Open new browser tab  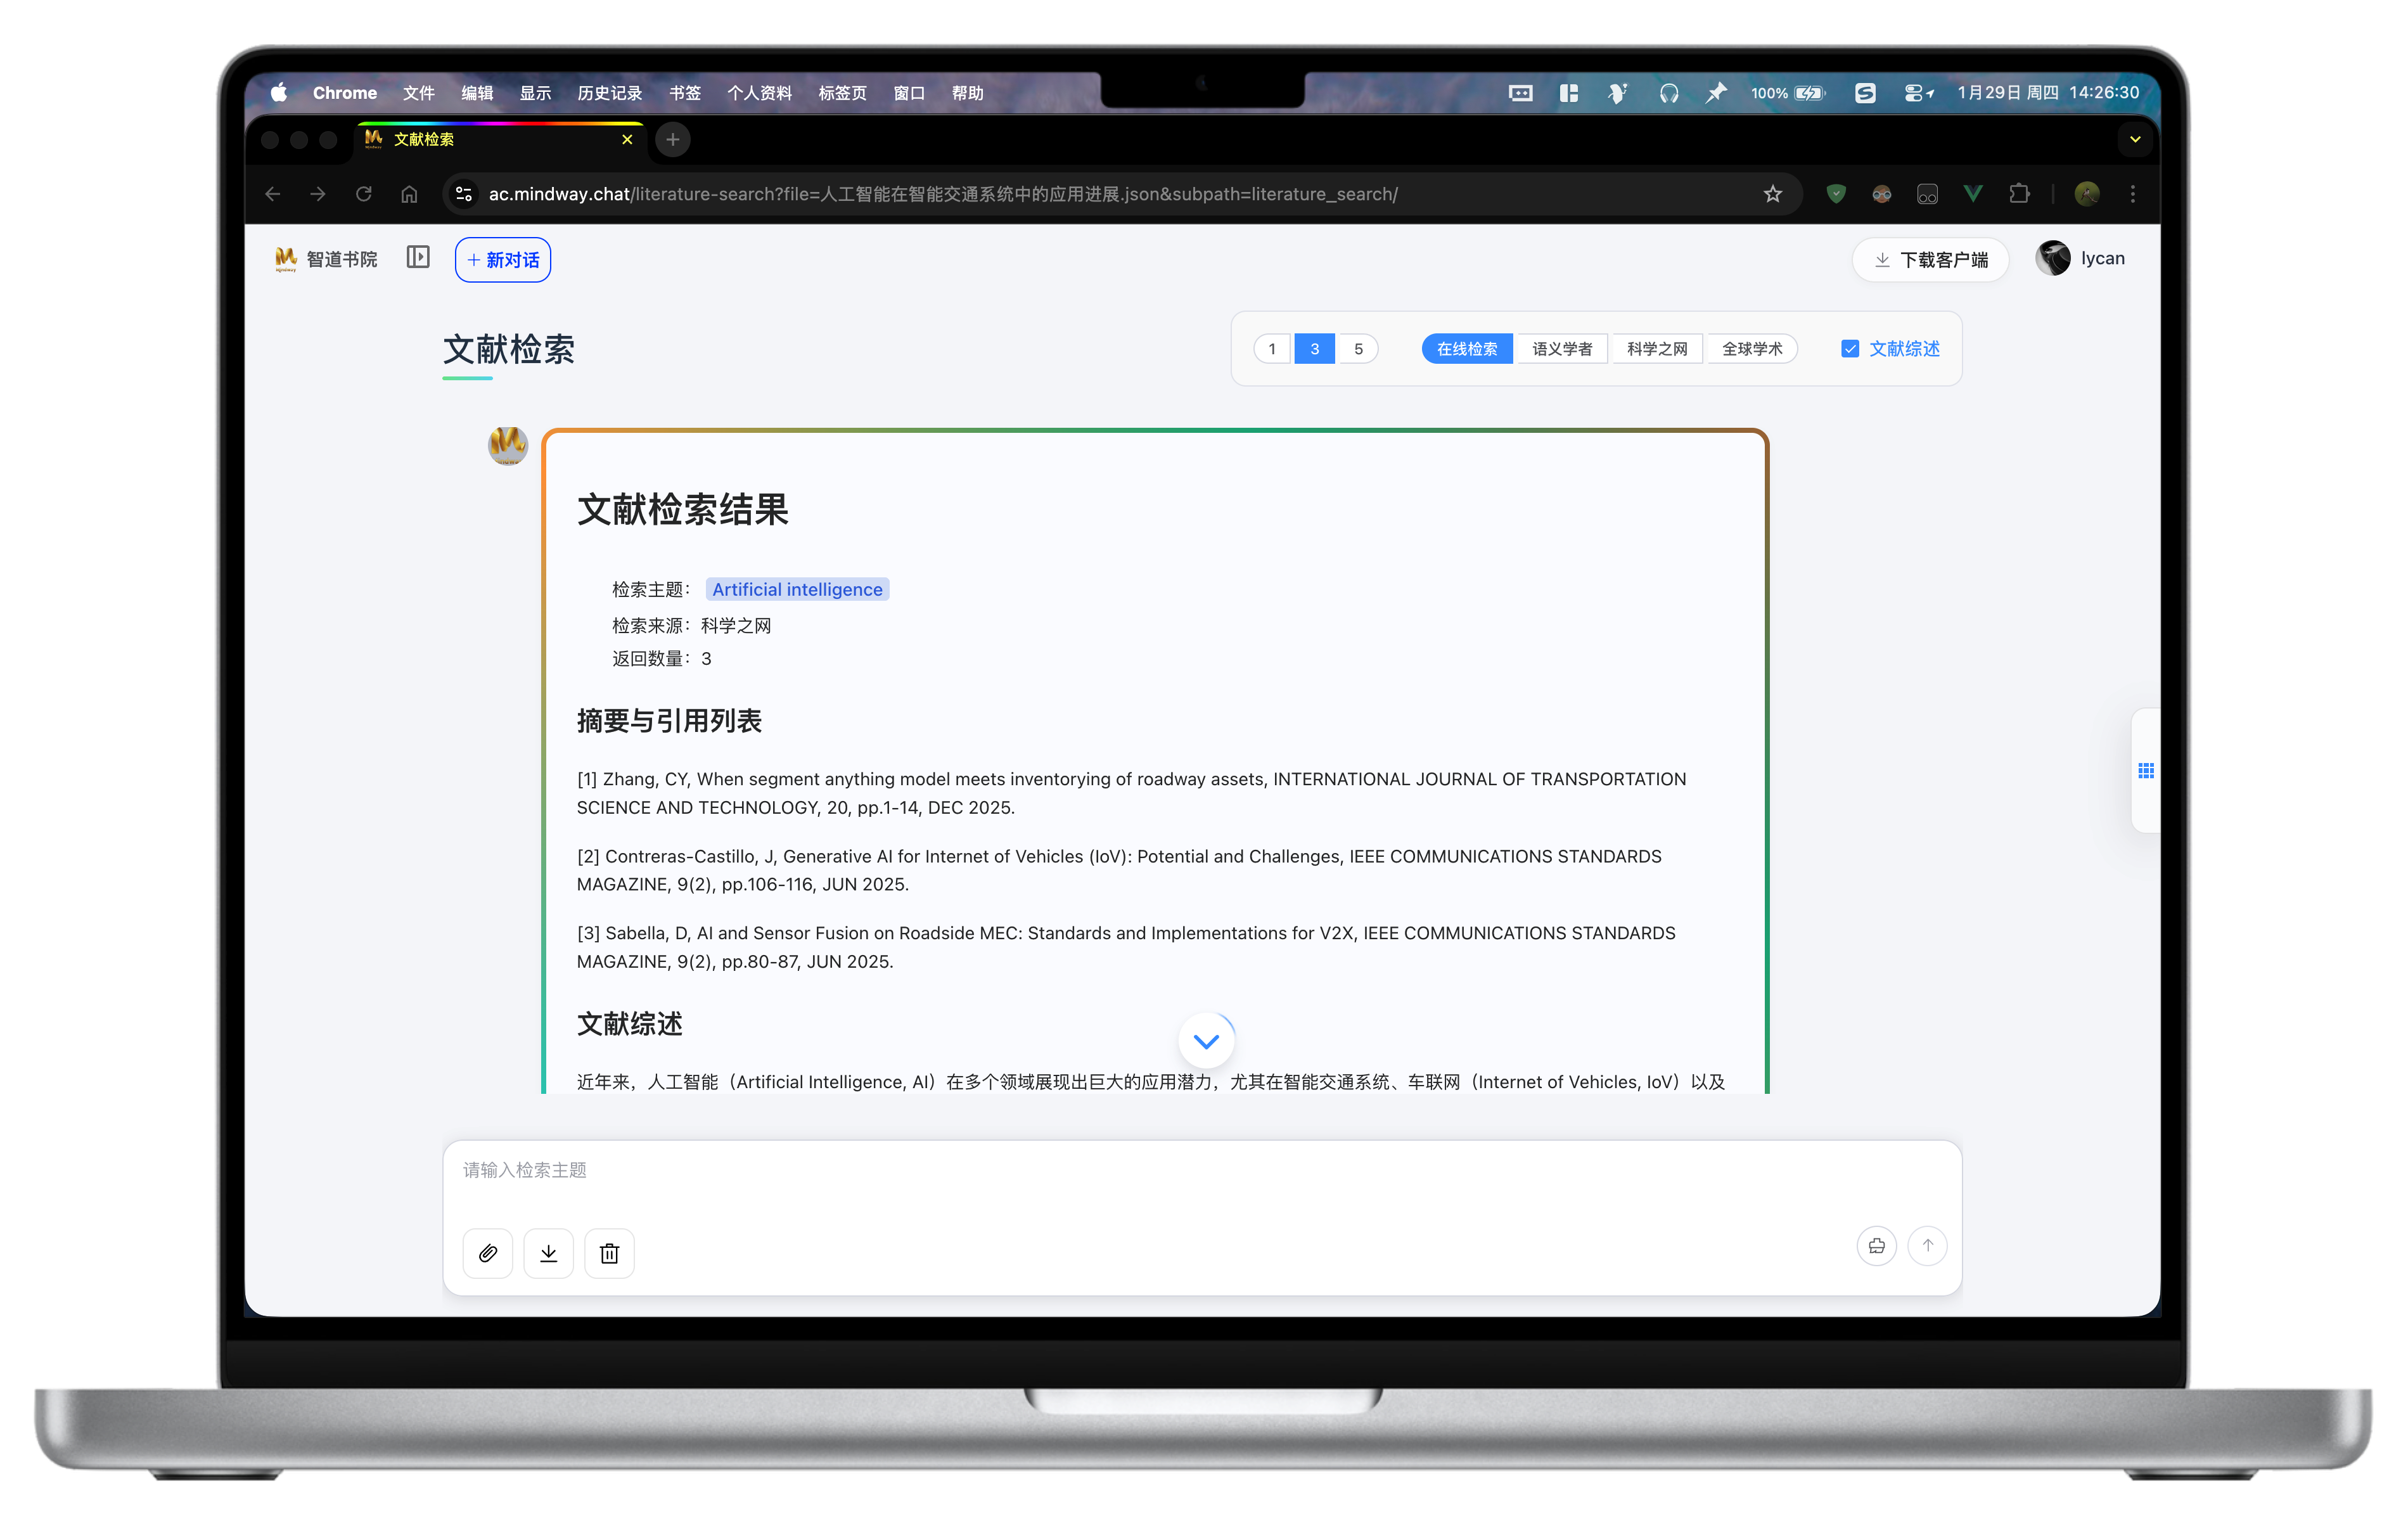point(673,140)
